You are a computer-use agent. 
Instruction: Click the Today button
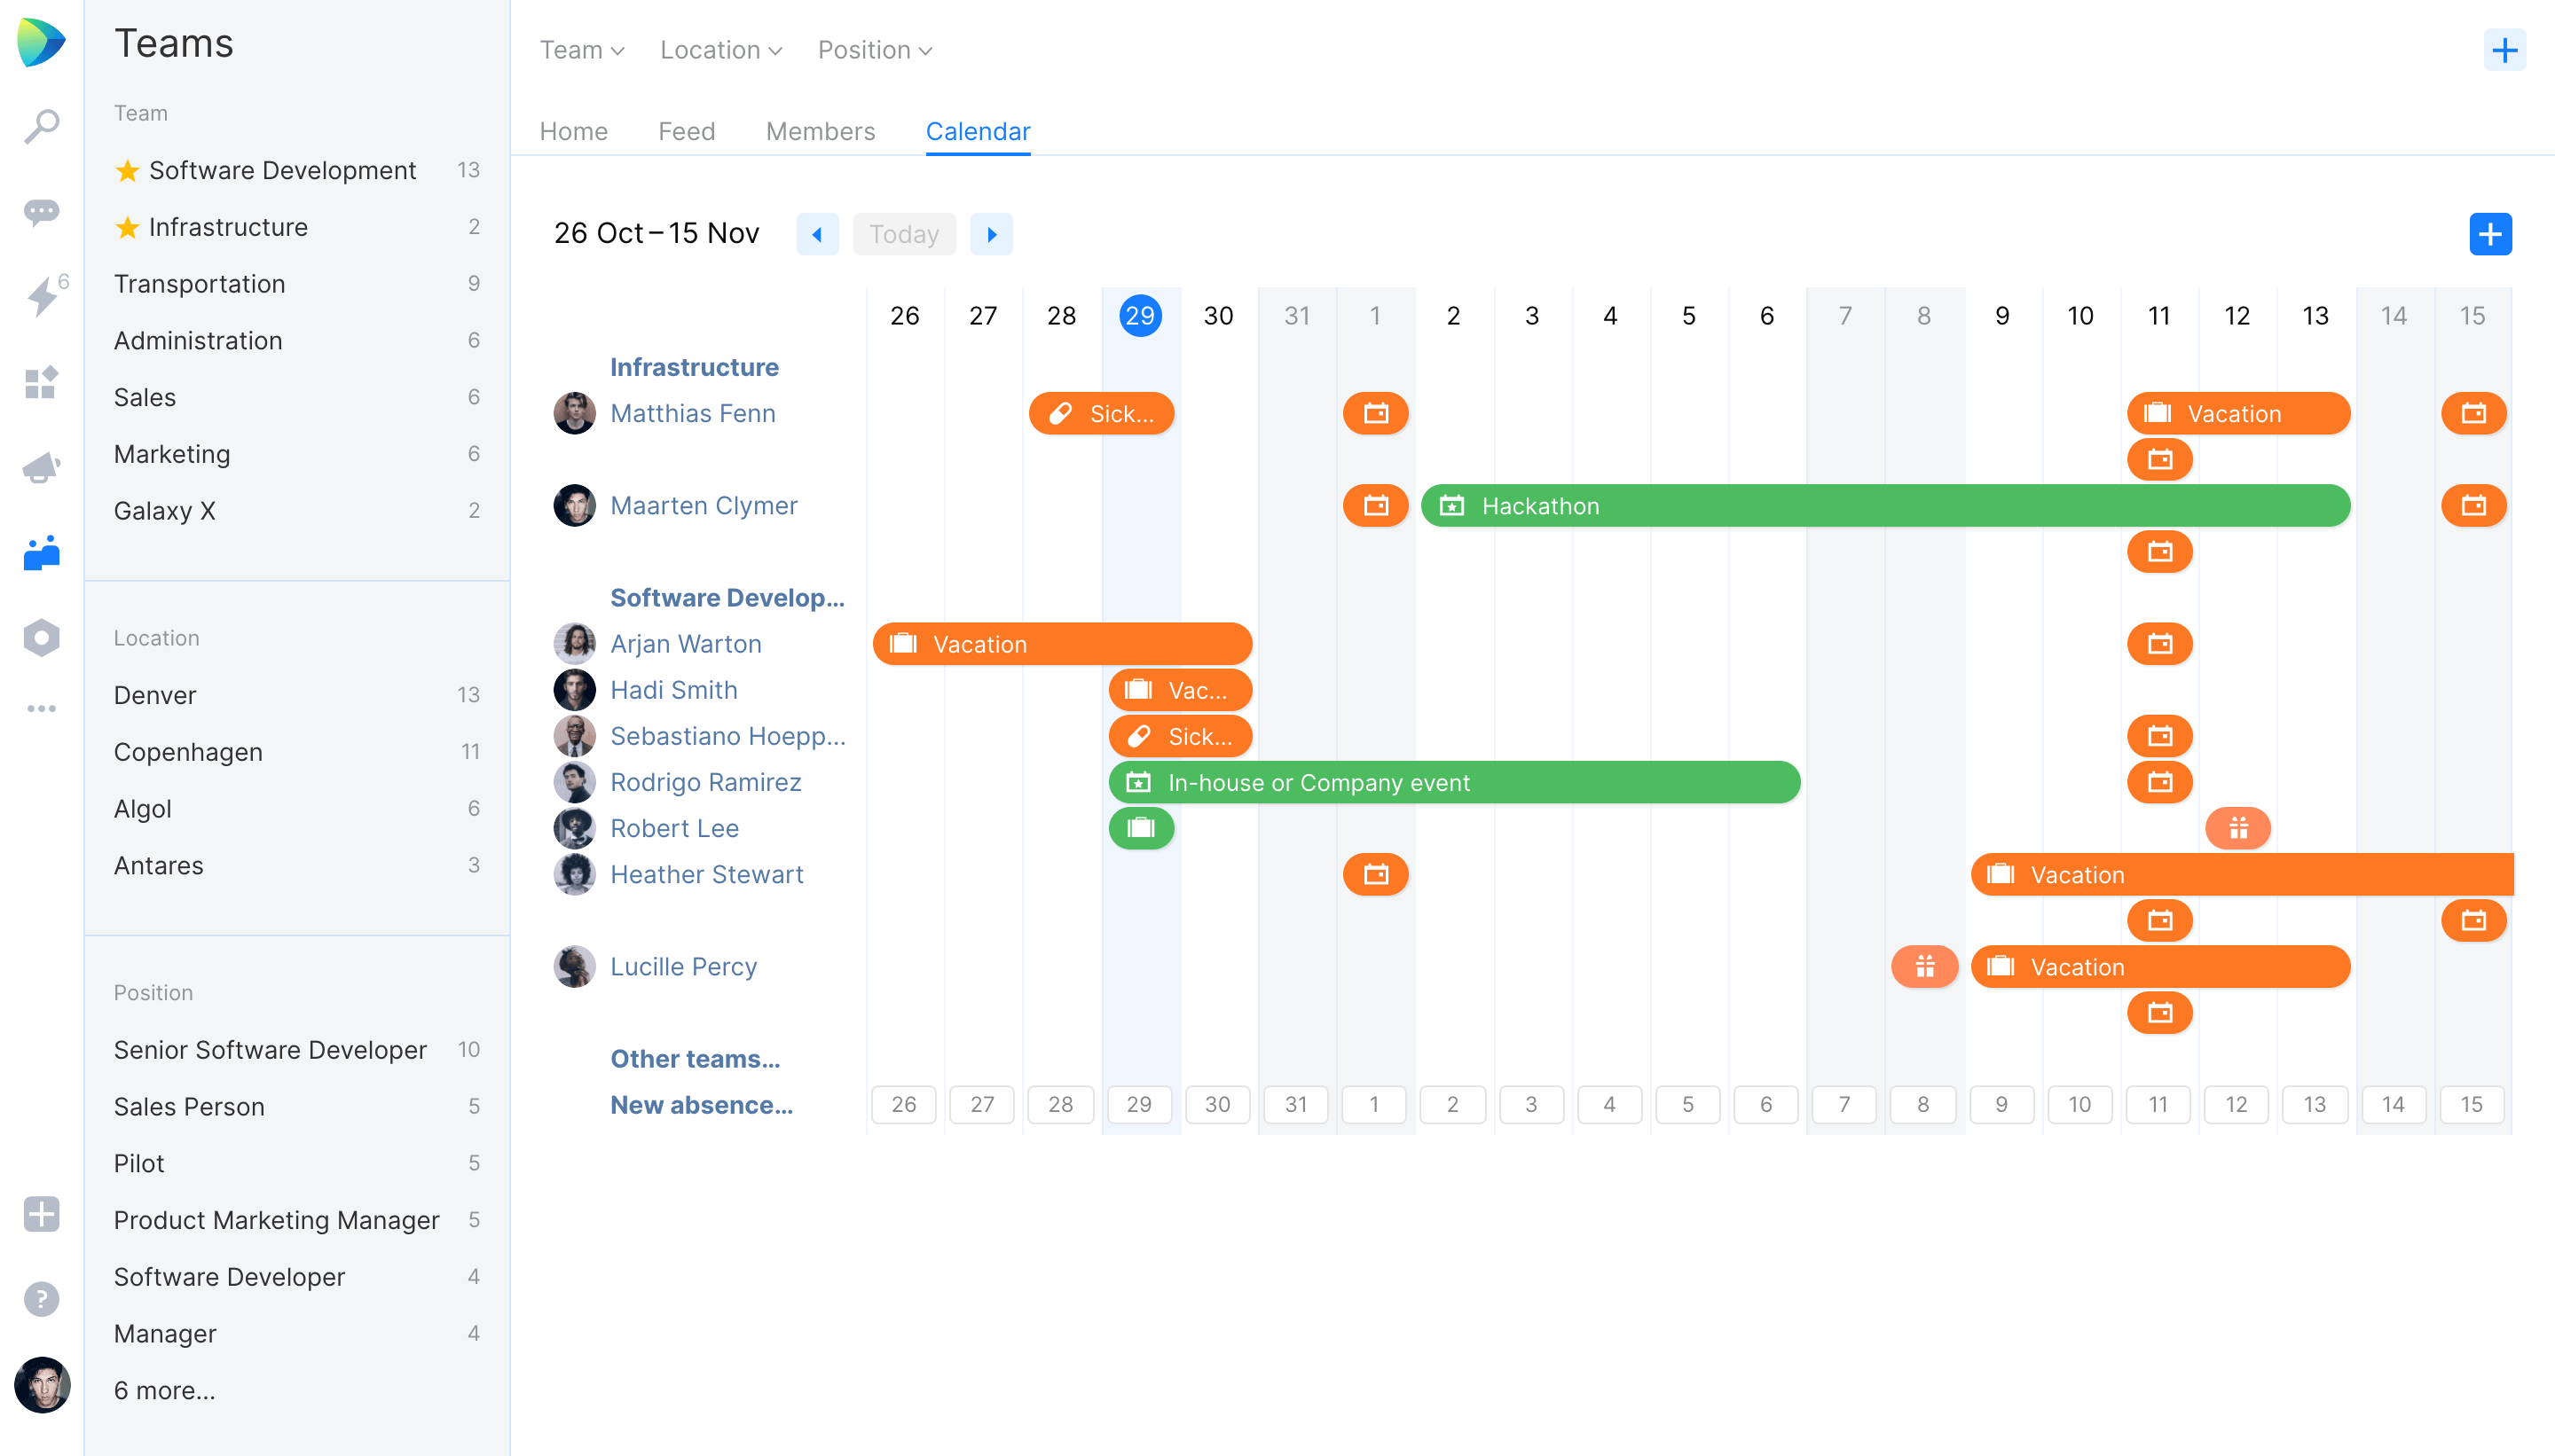click(903, 234)
